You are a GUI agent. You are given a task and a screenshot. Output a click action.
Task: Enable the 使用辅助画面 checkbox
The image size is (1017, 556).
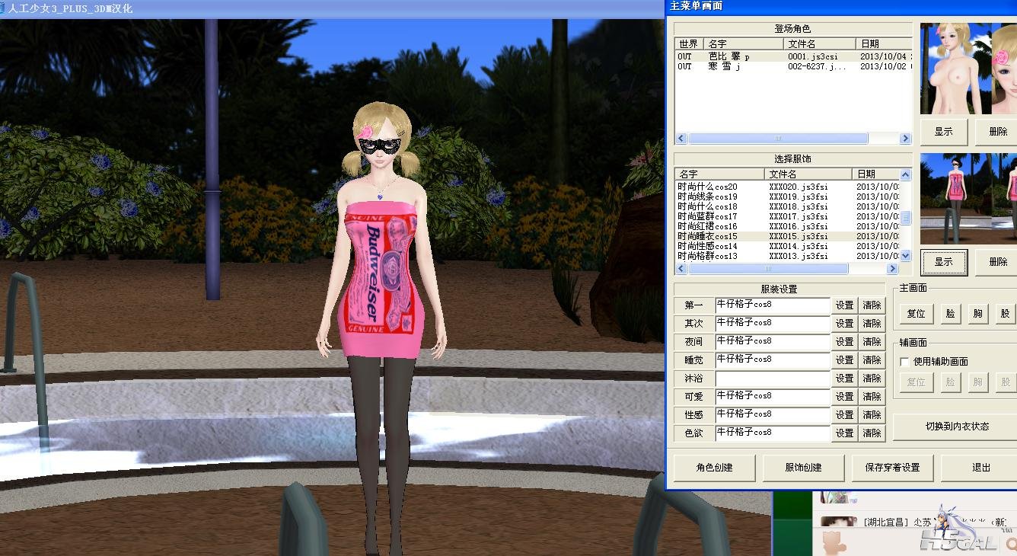pyautogui.click(x=905, y=362)
